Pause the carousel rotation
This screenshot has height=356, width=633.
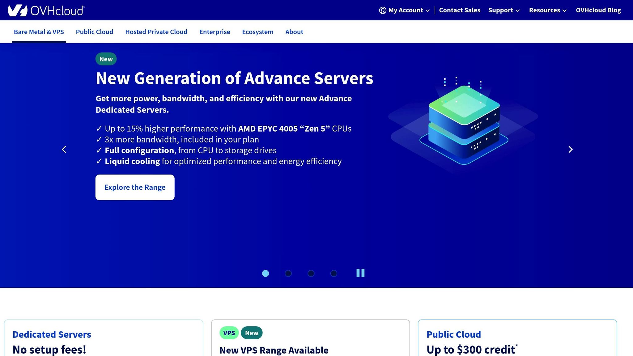[360, 273]
